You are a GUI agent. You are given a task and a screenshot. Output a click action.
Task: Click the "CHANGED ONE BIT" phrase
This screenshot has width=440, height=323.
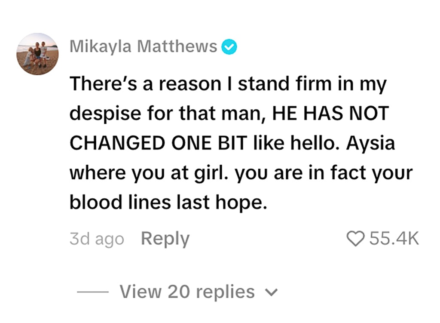pos(159,143)
